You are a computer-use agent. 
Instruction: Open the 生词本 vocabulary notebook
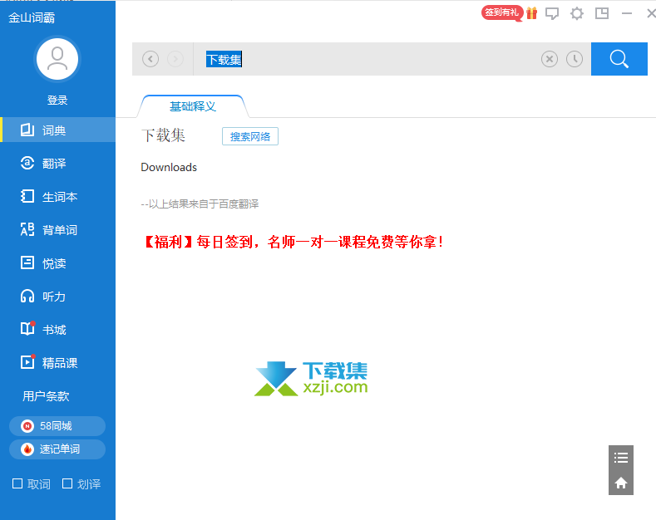coord(57,197)
